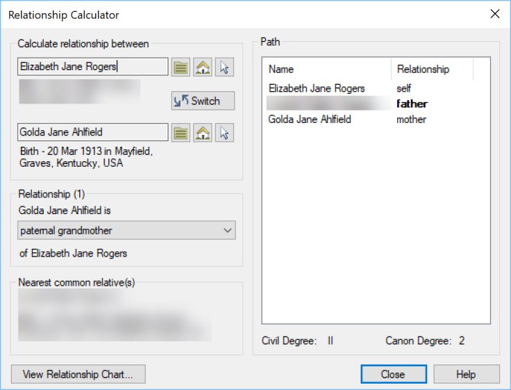511x390 pixels.
Task: Select Golda Jane Ahlfield row in Path list
Action: [x=310, y=120]
